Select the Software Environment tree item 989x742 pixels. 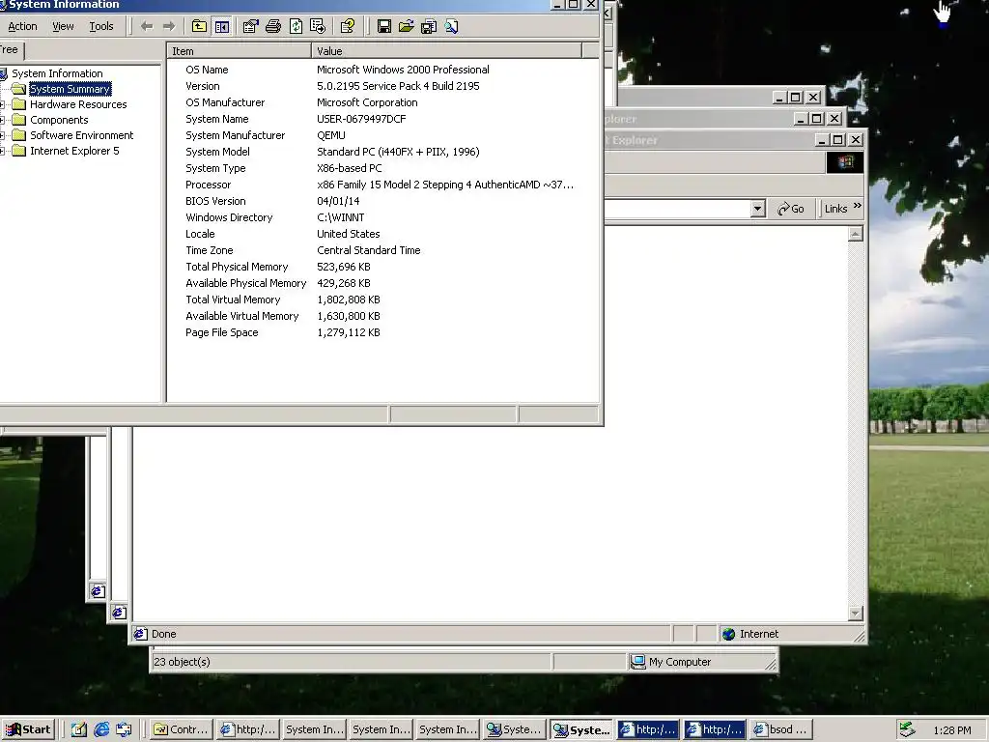tap(82, 135)
